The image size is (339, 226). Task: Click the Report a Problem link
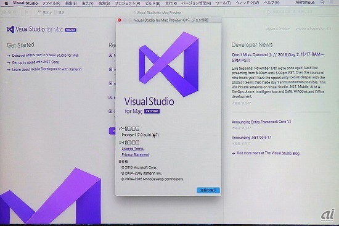(278, 29)
